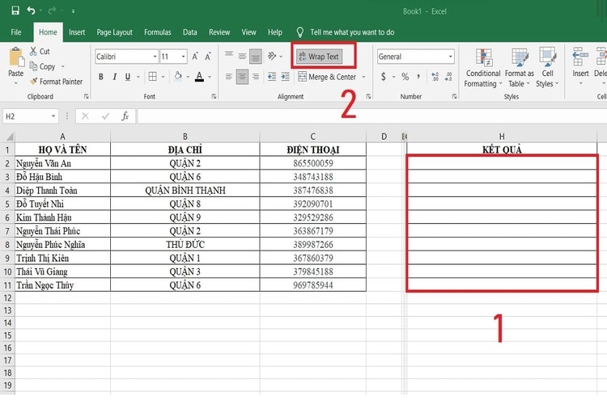Open Alignment settings dialog launcher
This screenshot has height=404, width=607.
coord(368,96)
